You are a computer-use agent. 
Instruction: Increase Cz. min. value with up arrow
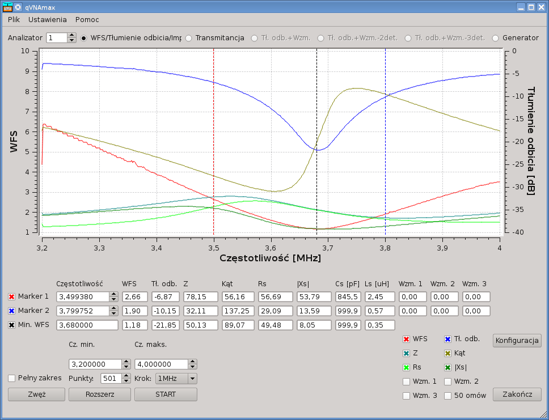pyautogui.click(x=126, y=362)
